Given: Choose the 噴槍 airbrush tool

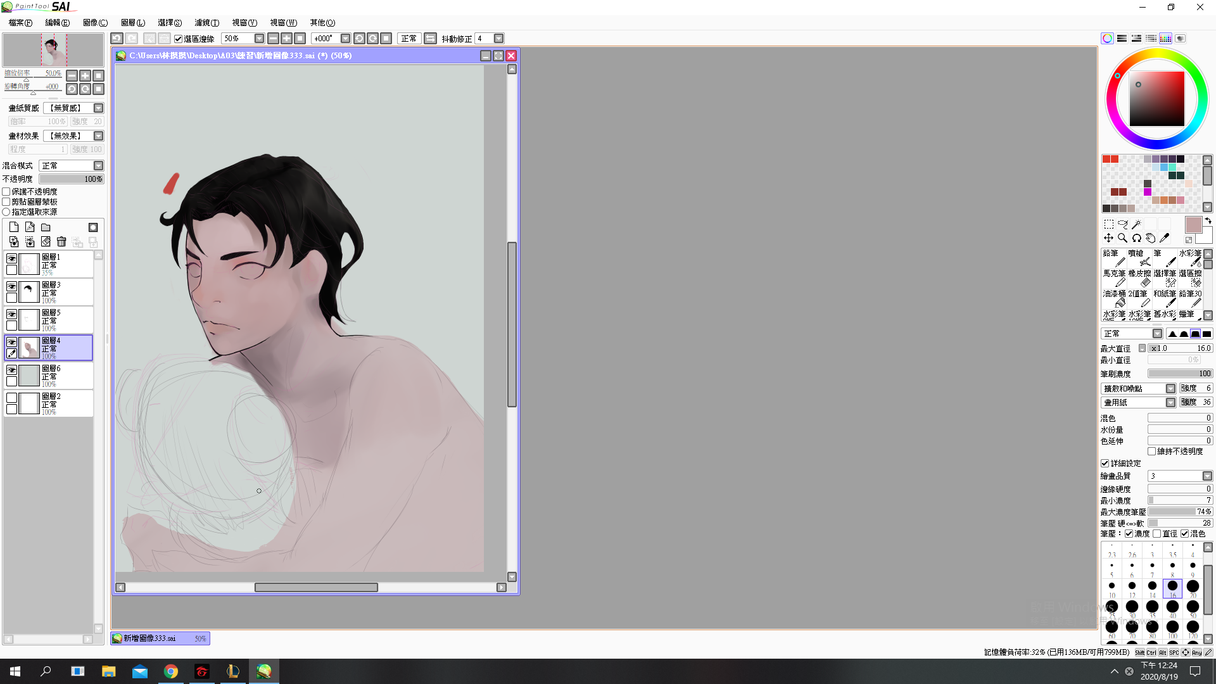Looking at the screenshot, I should pyautogui.click(x=1139, y=258).
